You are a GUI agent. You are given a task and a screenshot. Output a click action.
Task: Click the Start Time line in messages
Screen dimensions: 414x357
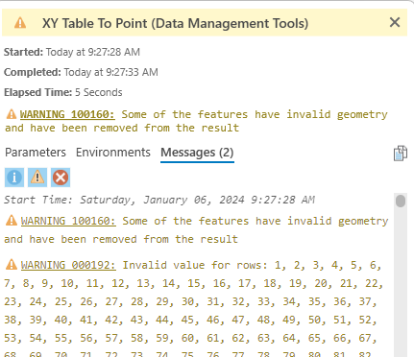[x=159, y=200]
